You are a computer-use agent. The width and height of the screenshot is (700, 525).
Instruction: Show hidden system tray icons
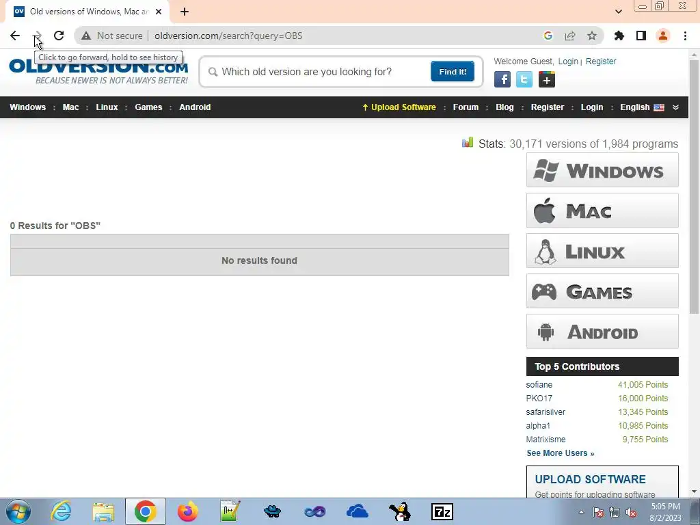click(x=581, y=512)
